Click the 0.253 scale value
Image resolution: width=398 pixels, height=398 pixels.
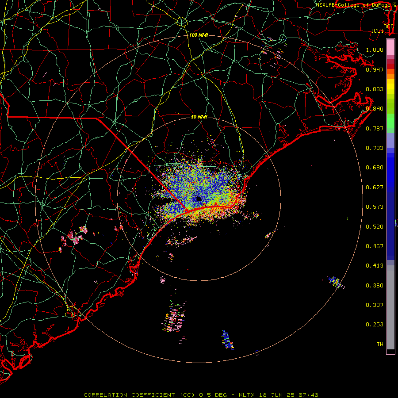click(x=375, y=325)
